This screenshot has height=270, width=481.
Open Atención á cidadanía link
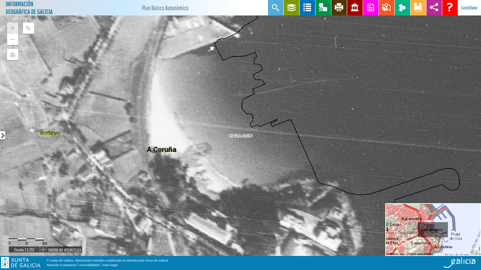(x=61, y=265)
